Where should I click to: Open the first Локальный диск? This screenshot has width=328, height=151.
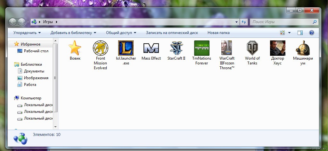point(35,105)
